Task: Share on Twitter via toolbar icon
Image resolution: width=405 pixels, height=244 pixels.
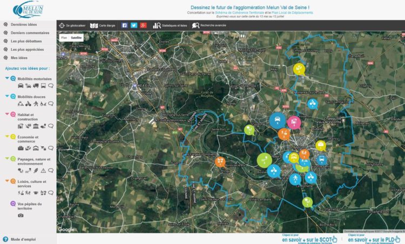Action: pos(134,25)
